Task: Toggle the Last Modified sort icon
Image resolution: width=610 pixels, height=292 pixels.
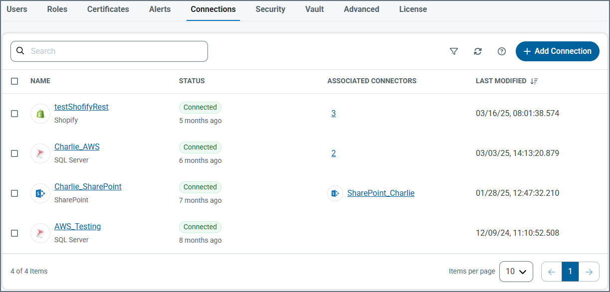Action: click(x=534, y=81)
